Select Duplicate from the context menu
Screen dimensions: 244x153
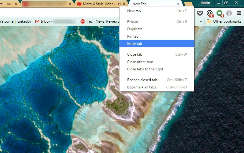tap(135, 29)
